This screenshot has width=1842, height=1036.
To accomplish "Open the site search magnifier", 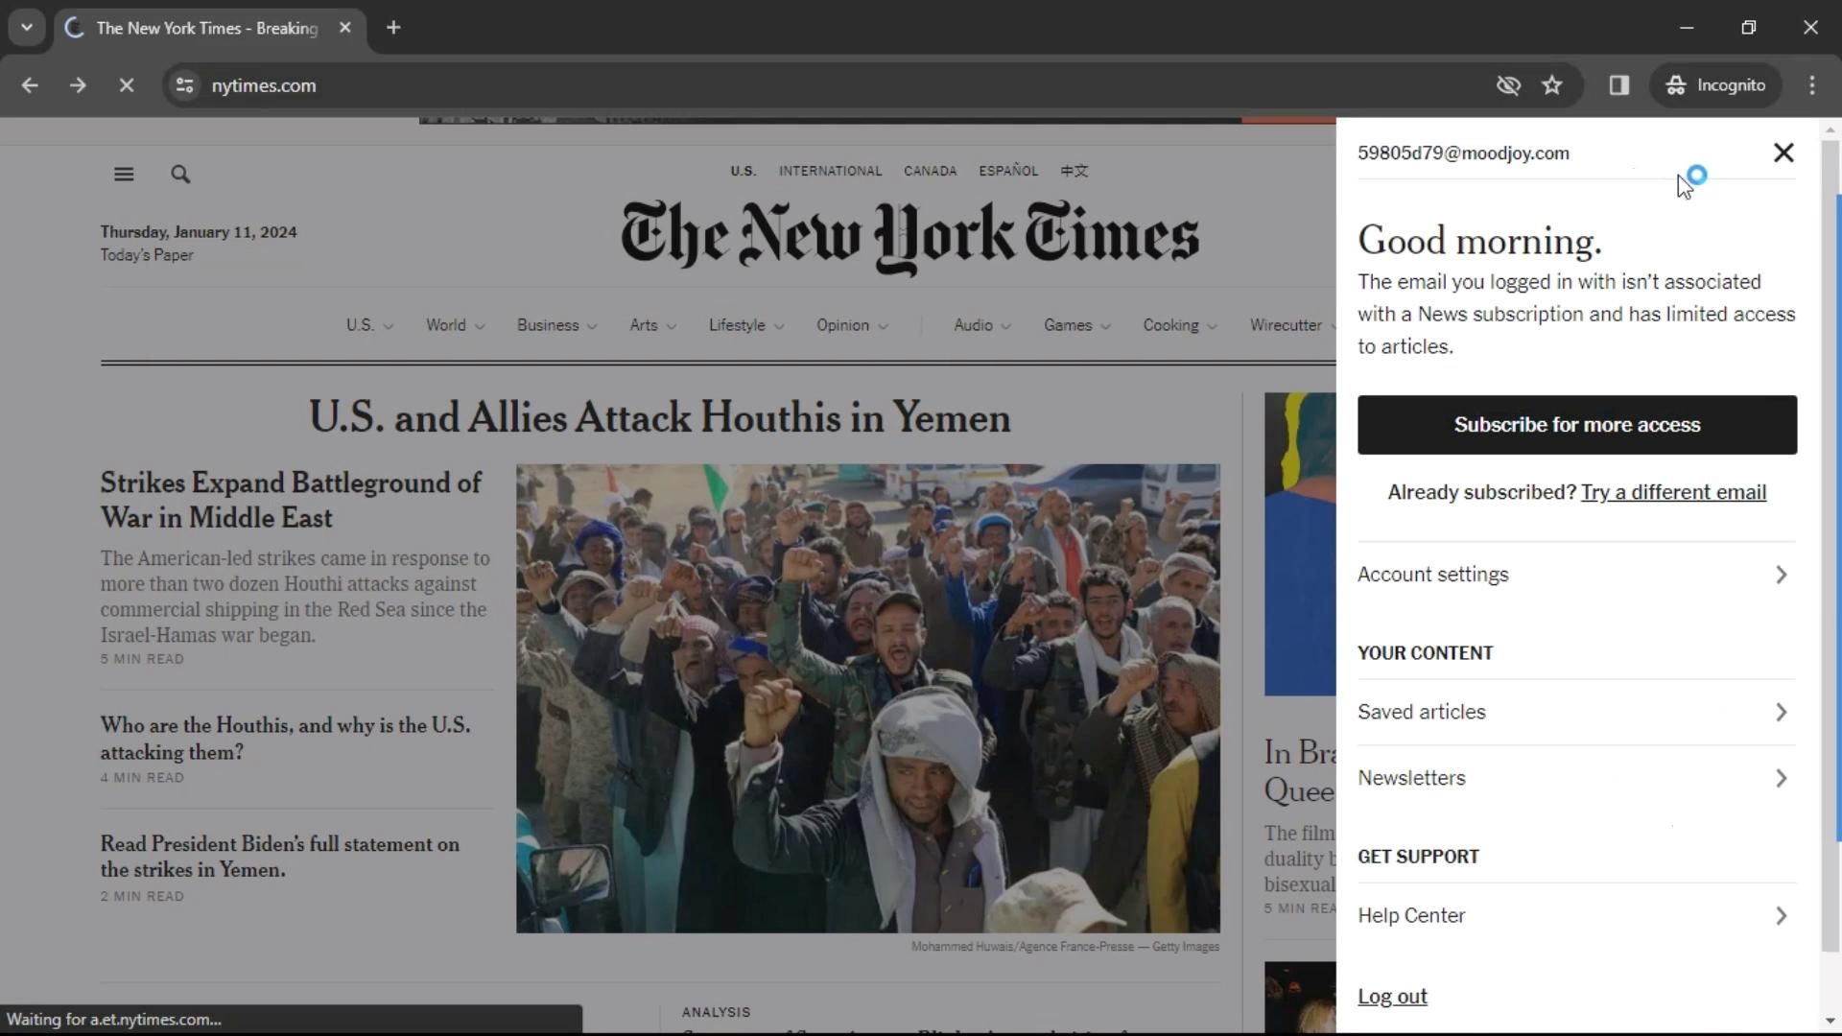I will coord(180,174).
